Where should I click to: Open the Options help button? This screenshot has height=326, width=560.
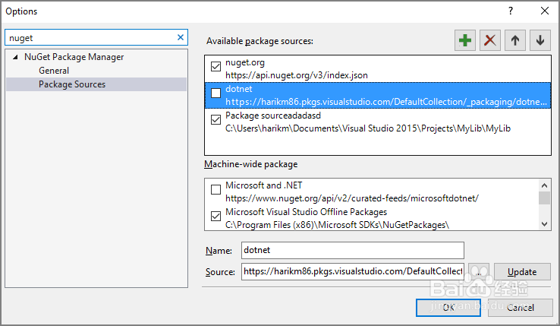[x=511, y=11]
